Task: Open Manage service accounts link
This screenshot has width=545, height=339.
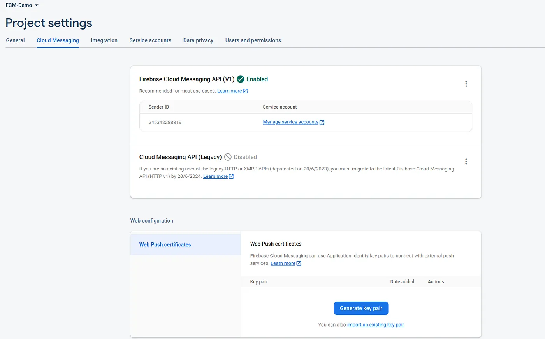Action: pyautogui.click(x=290, y=122)
